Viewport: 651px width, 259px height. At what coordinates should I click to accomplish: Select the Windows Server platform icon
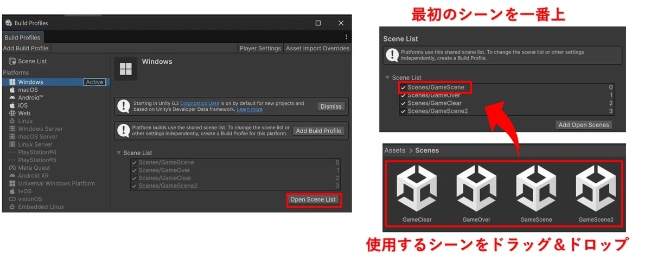tap(12, 129)
